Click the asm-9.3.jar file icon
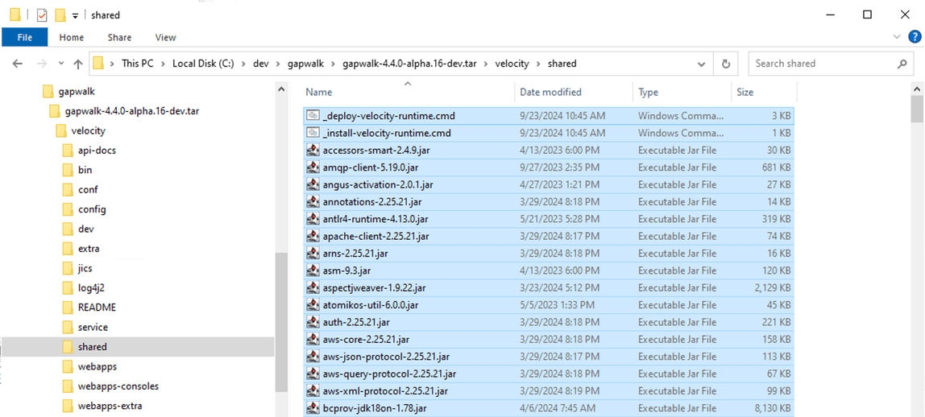925x417 pixels. (313, 270)
